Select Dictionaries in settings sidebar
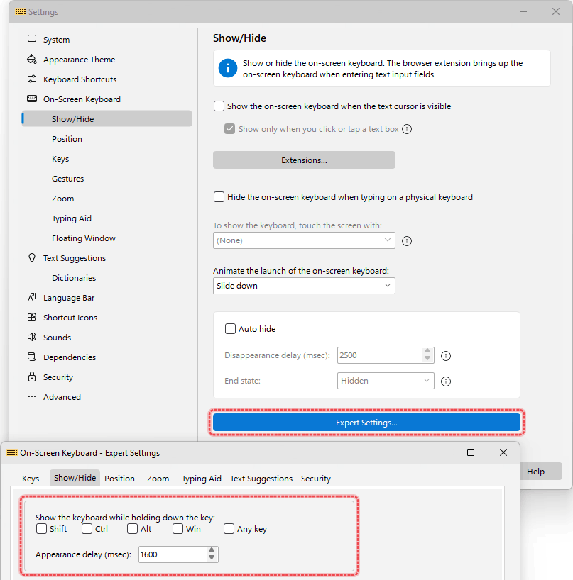 point(107,278)
